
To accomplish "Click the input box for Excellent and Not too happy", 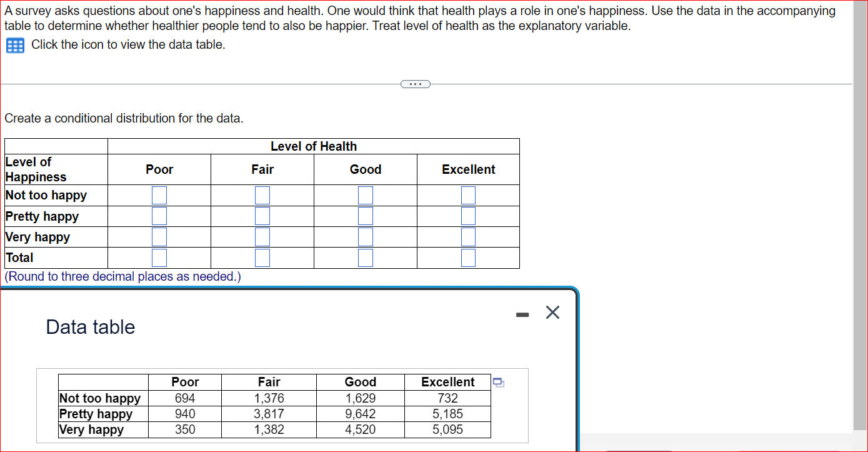I will [468, 195].
